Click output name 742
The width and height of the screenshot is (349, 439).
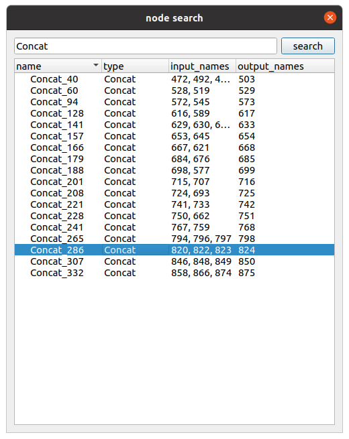tap(247, 204)
